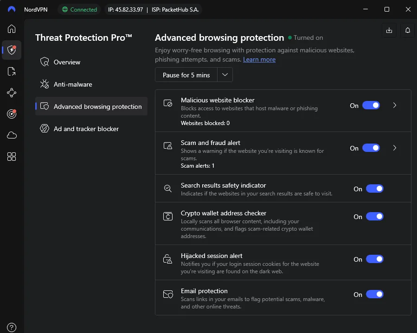Viewport: 417px width, 333px height.
Task: Maximize the NordVPN window
Action: (x=387, y=9)
